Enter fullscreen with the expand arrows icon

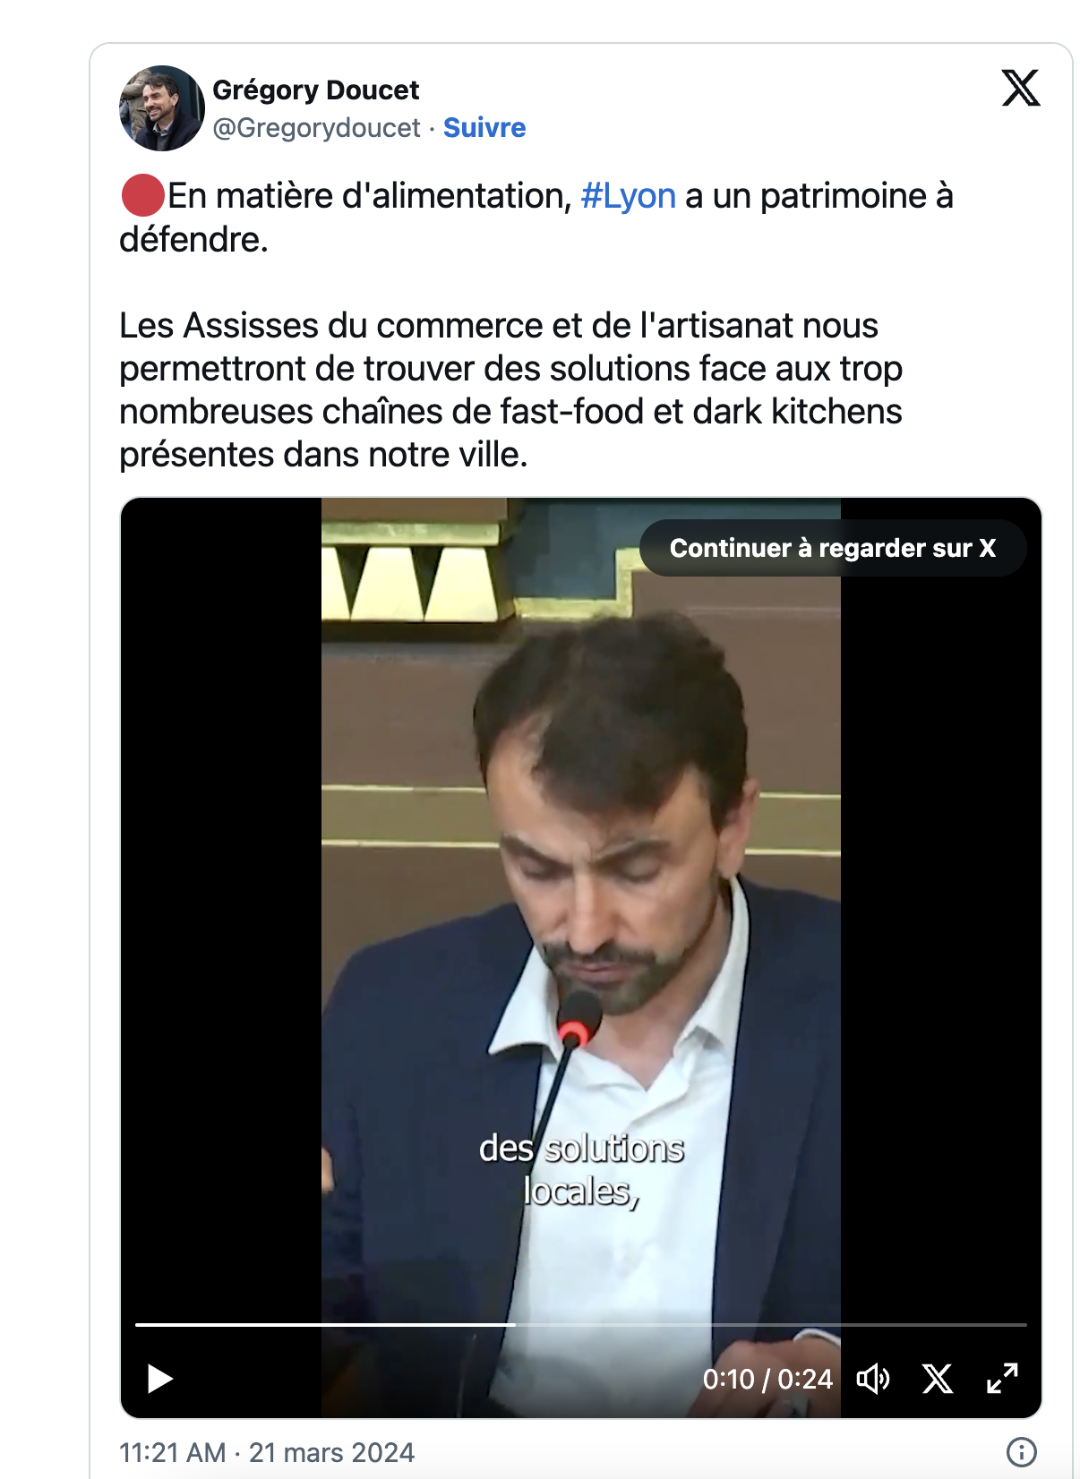coord(1002,1379)
